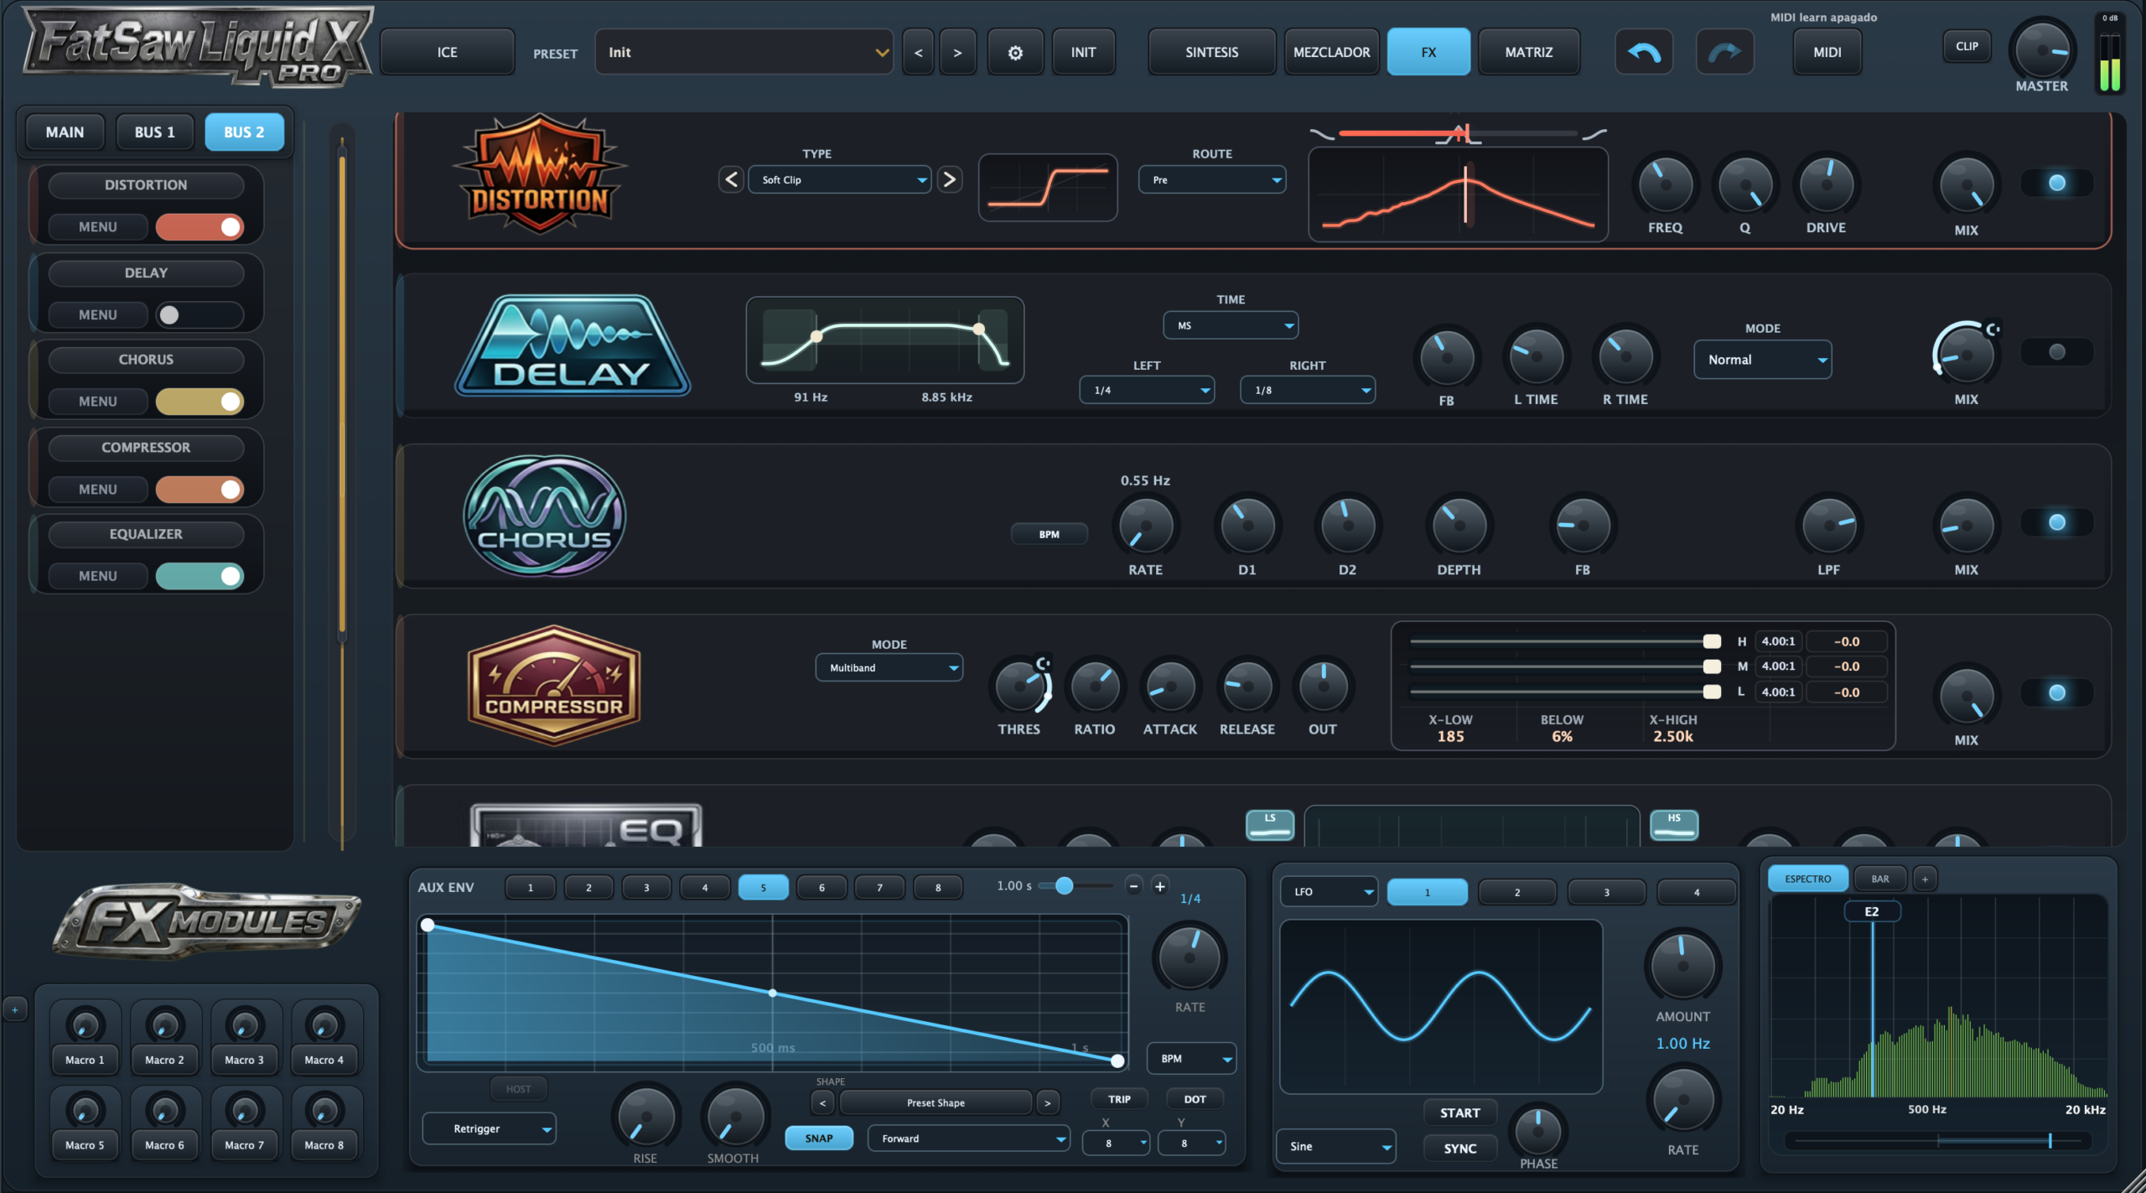
Task: Toggle Delay module power button
Action: [x=2057, y=352]
